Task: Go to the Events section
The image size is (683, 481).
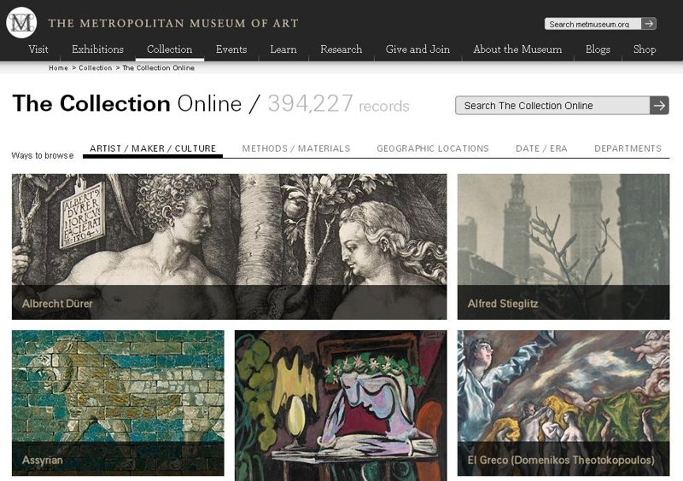Action: tap(231, 49)
